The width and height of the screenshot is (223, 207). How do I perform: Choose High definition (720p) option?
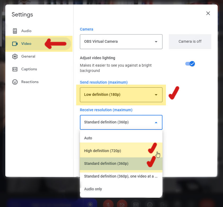click(102, 151)
